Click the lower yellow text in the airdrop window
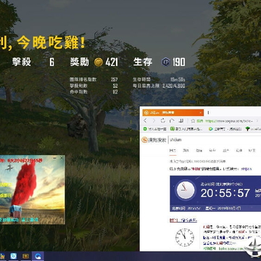 (x=6, y=195)
